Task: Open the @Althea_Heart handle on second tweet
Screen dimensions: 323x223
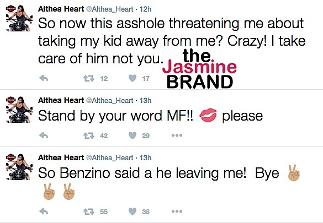Action: (109, 101)
